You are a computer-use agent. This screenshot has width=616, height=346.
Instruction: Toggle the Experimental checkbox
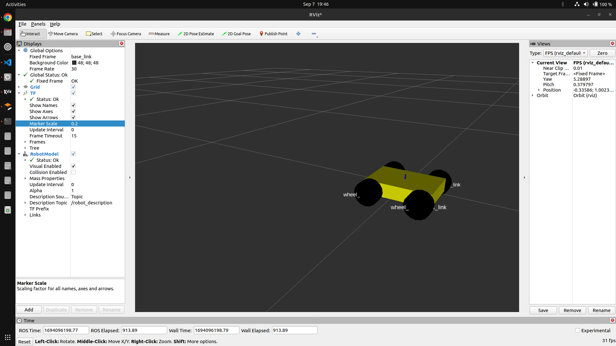(x=577, y=331)
